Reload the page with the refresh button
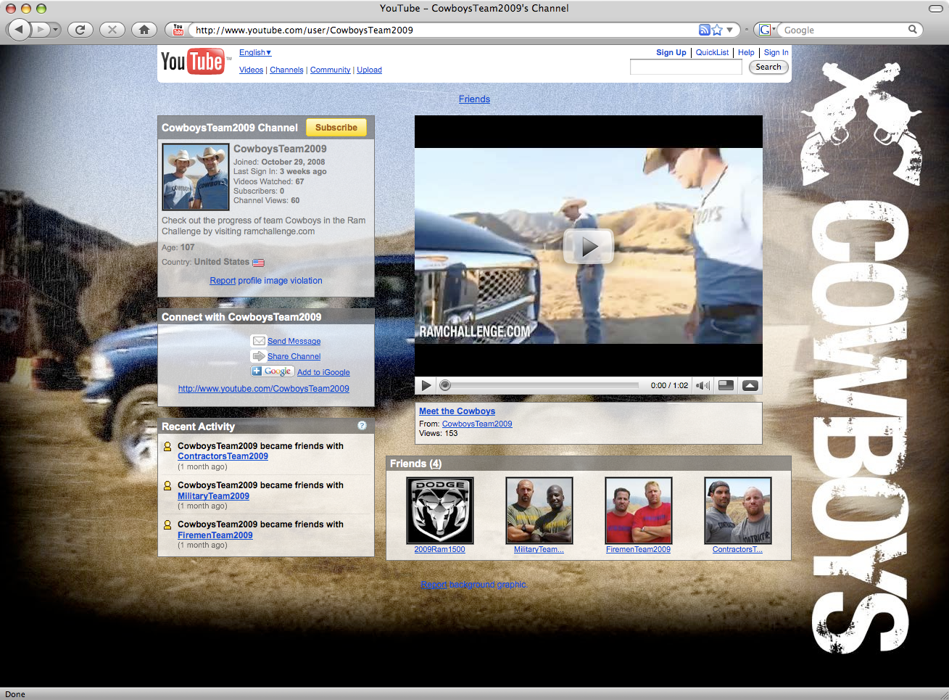 80,30
